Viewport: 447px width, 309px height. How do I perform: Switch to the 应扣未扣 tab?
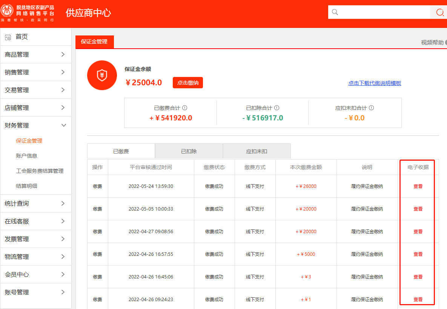(257, 151)
